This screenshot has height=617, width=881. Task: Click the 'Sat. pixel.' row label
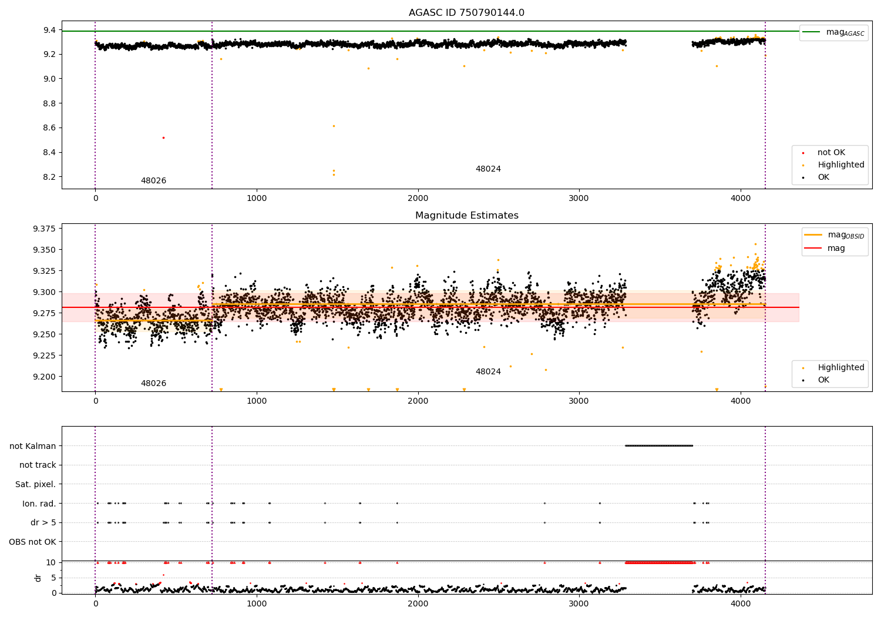[x=36, y=484]
